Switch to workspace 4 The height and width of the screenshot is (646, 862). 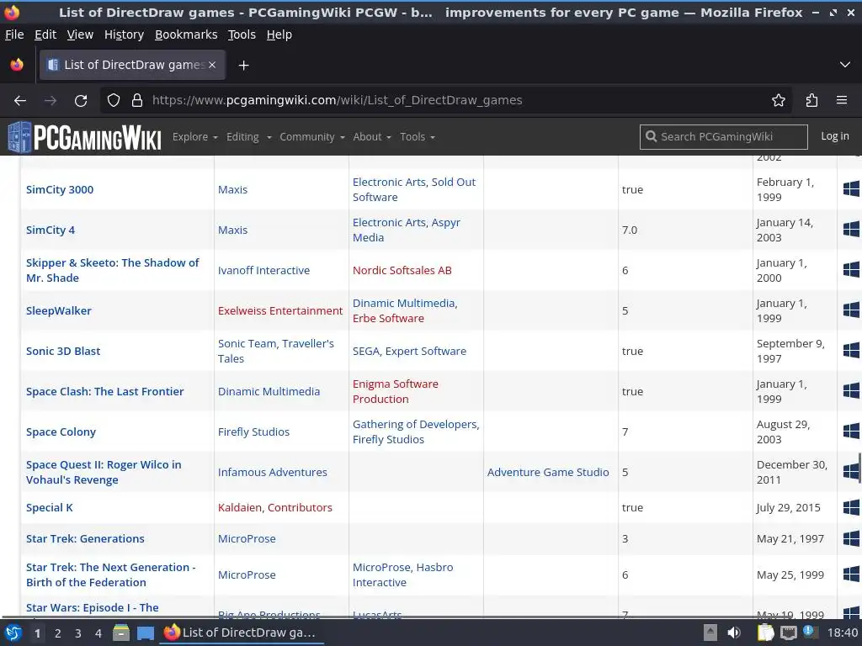pos(98,633)
